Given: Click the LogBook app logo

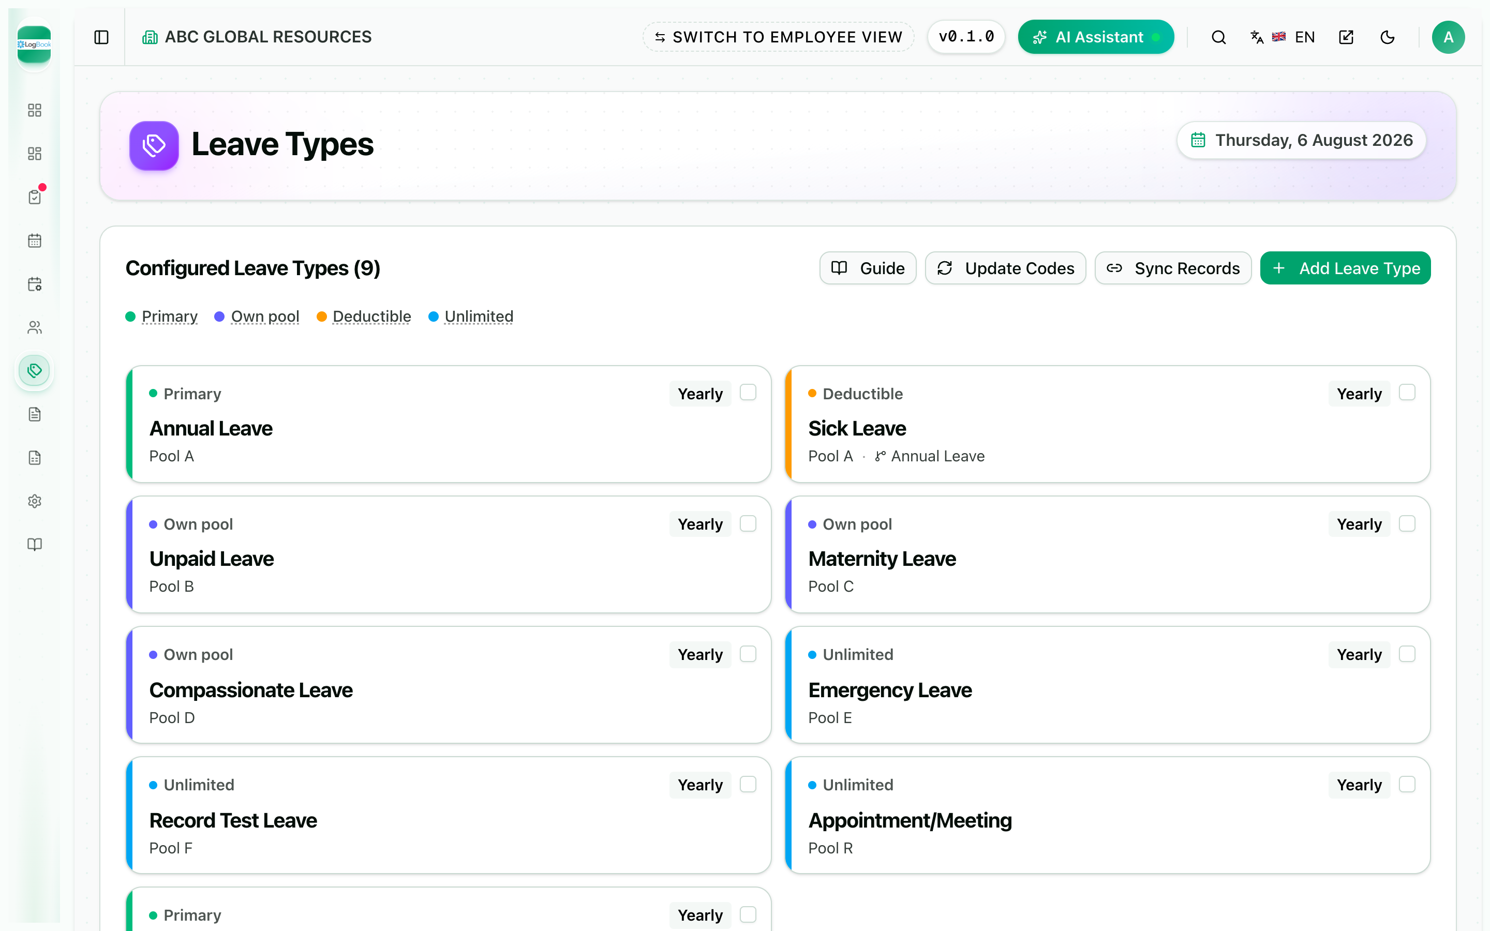Looking at the screenshot, I should pos(34,44).
